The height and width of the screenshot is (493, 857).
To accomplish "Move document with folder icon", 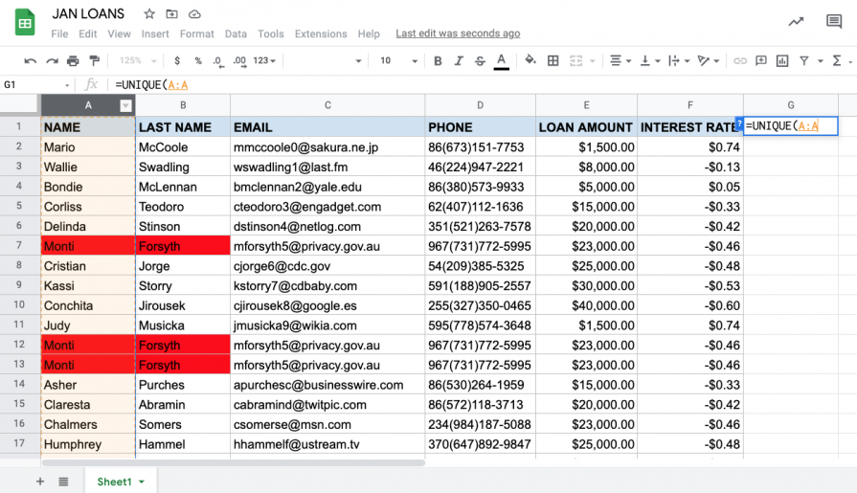I will (x=171, y=14).
